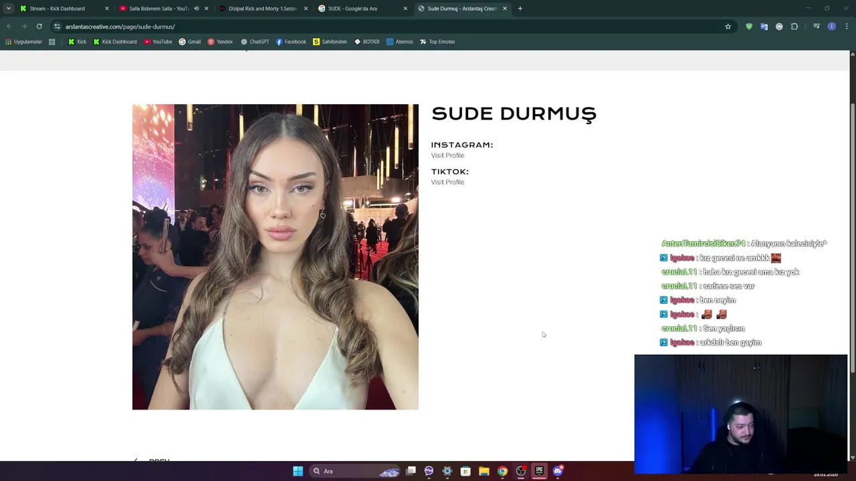Switch to Google Chrome in taskbar
This screenshot has height=481, width=856.
[502, 471]
